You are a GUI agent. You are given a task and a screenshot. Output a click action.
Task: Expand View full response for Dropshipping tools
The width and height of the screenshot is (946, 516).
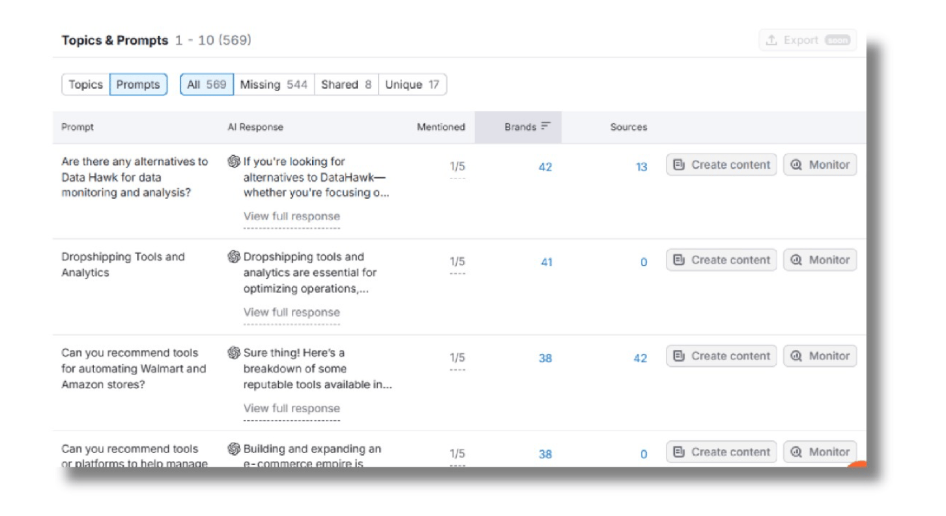point(291,312)
